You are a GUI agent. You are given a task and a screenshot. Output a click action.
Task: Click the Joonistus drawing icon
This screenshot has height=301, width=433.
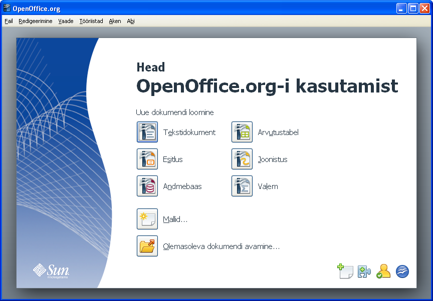(x=242, y=159)
